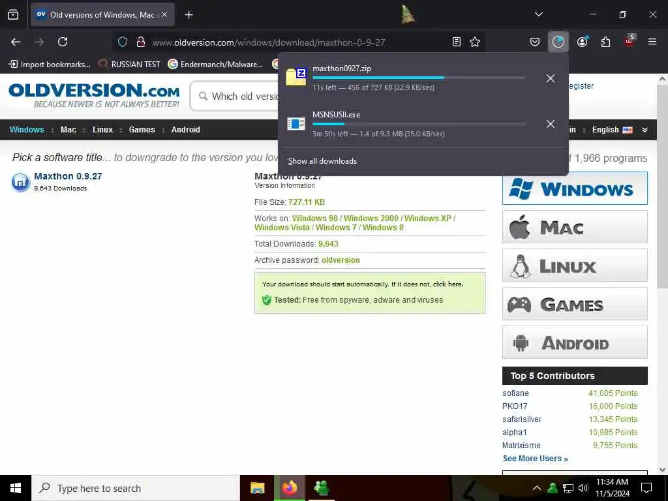
Task: Click MSNSUSII.exe download progress bar
Action: click(419, 124)
